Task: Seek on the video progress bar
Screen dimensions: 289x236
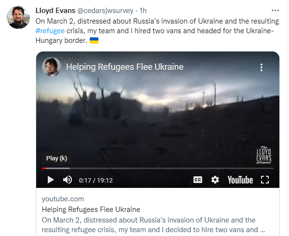Action: pos(158,168)
